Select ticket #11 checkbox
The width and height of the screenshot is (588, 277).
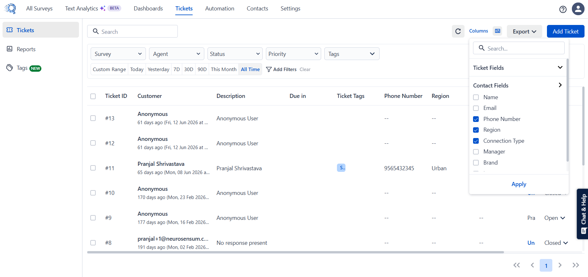(93, 168)
